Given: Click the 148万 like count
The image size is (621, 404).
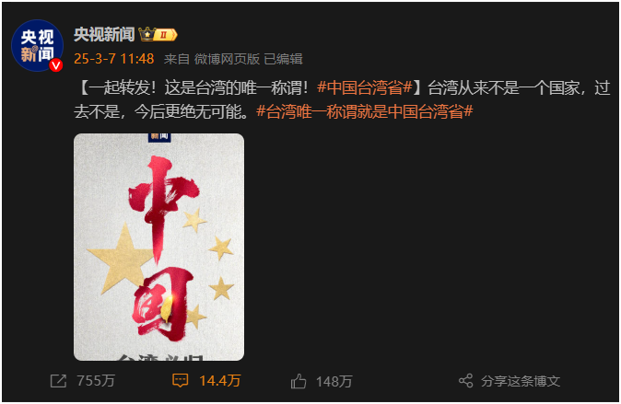Looking at the screenshot, I should (334, 381).
